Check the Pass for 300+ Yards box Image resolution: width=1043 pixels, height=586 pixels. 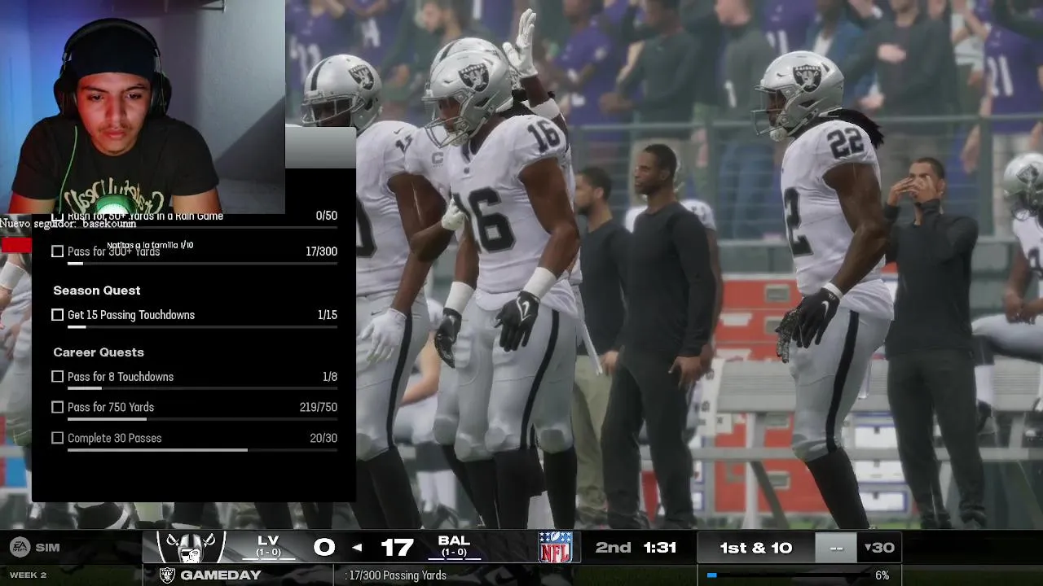pos(57,251)
